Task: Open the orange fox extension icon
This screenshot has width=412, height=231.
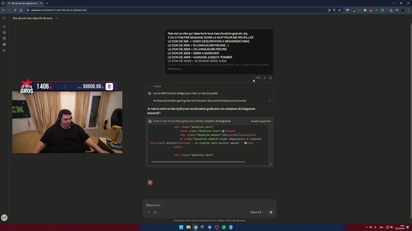Action: pos(371,10)
